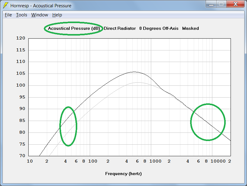This screenshot has width=247, height=186.
Task: Open the File menu
Action: (8, 15)
